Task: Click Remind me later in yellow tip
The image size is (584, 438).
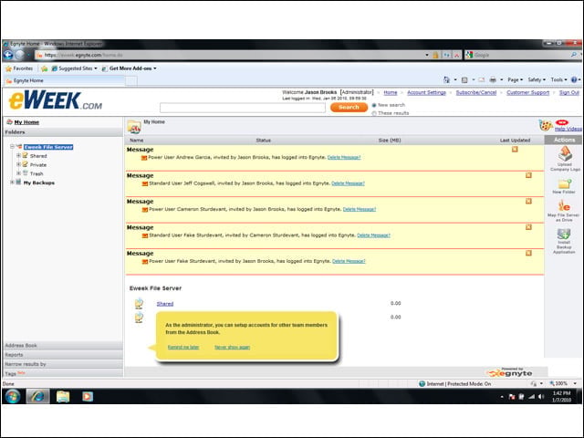Action: coord(183,347)
